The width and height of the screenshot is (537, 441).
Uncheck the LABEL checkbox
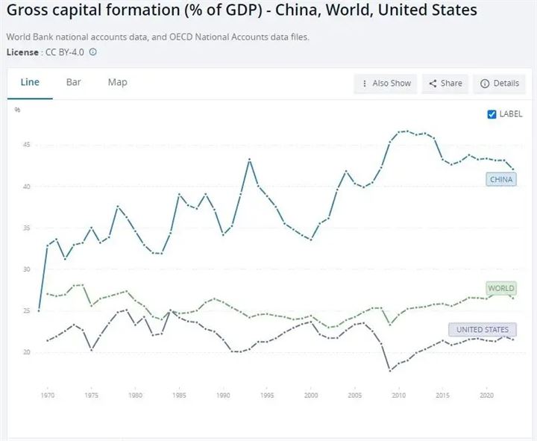tap(492, 114)
